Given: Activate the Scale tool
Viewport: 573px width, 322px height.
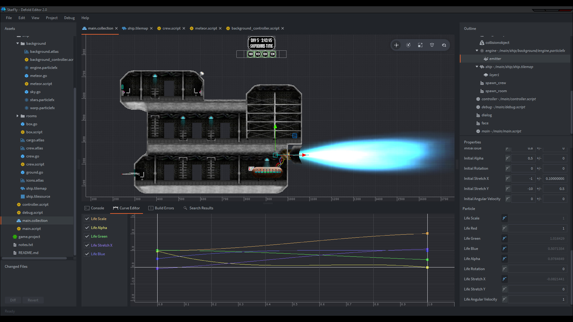Looking at the screenshot, I should coord(420,45).
